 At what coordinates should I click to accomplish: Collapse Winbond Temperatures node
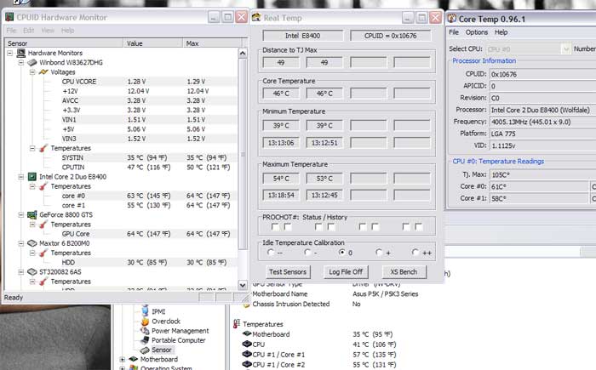32,148
